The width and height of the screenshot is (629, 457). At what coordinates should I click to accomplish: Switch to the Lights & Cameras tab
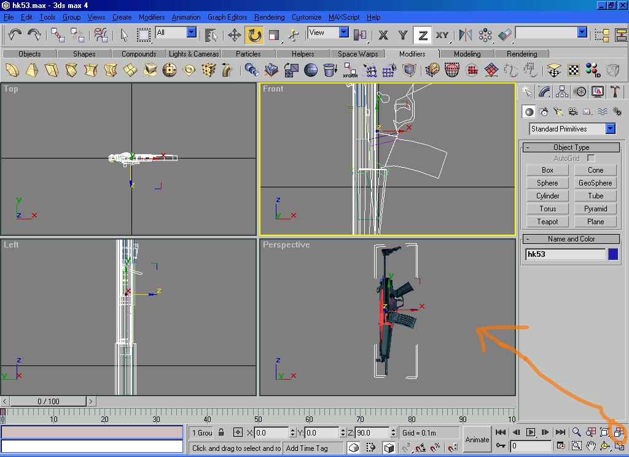click(x=193, y=54)
